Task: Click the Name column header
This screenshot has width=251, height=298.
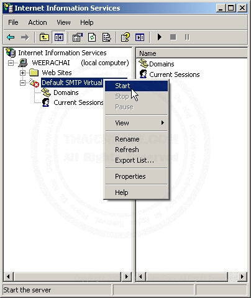Action: pos(191,53)
